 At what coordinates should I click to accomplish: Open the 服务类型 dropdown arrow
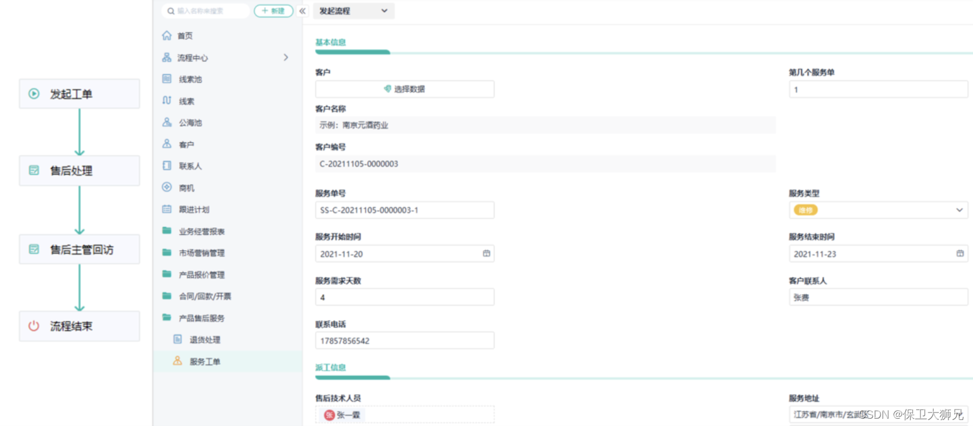click(960, 210)
